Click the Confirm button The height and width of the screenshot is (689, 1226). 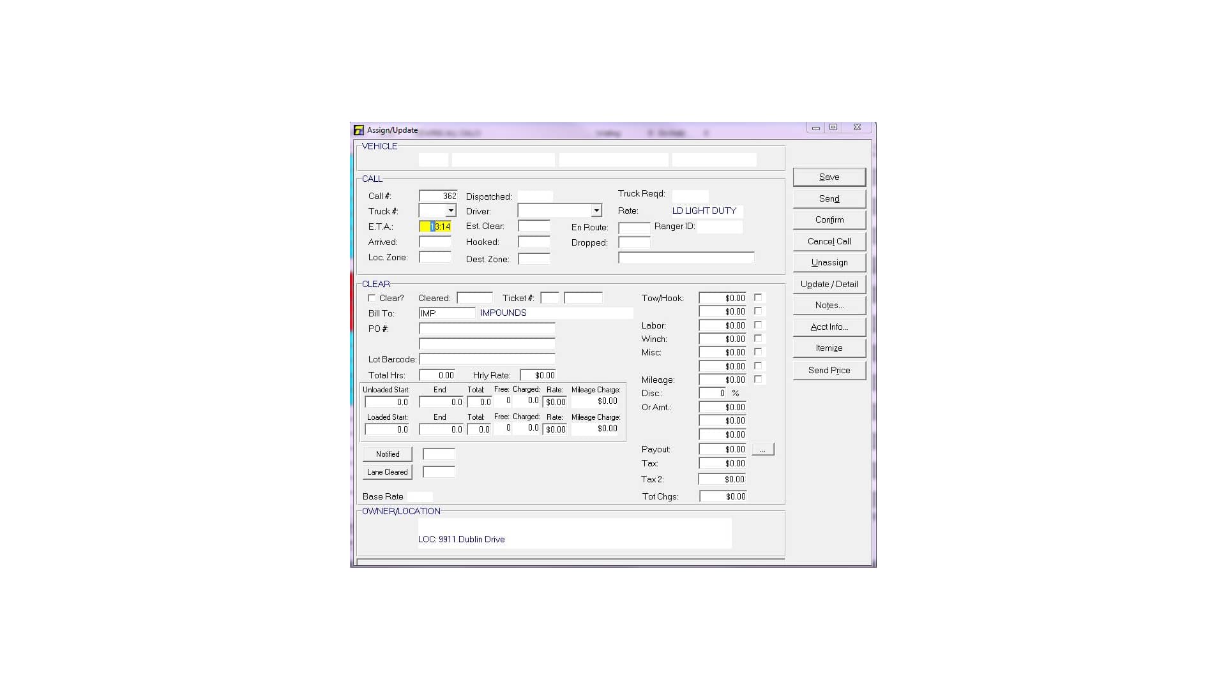point(829,220)
